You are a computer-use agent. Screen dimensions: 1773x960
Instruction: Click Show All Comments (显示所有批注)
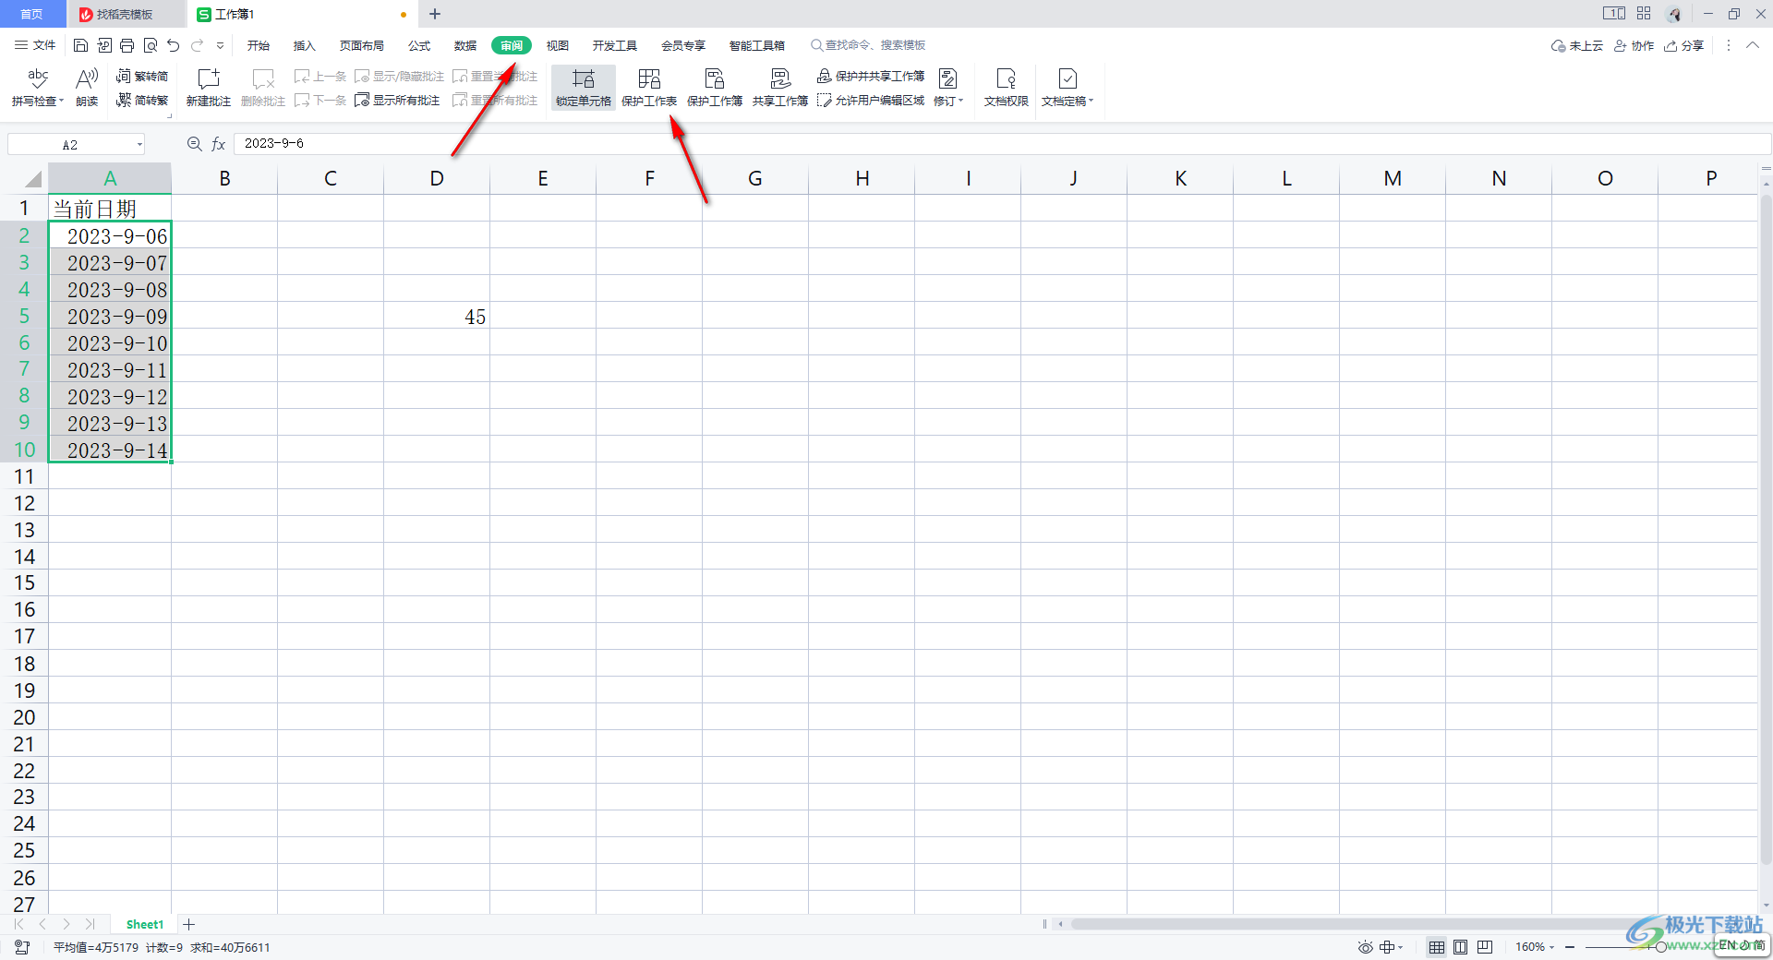(397, 100)
